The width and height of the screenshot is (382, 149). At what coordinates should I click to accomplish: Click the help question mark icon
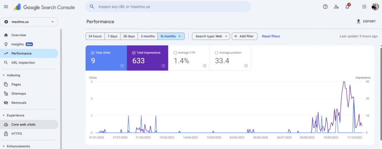325,7
